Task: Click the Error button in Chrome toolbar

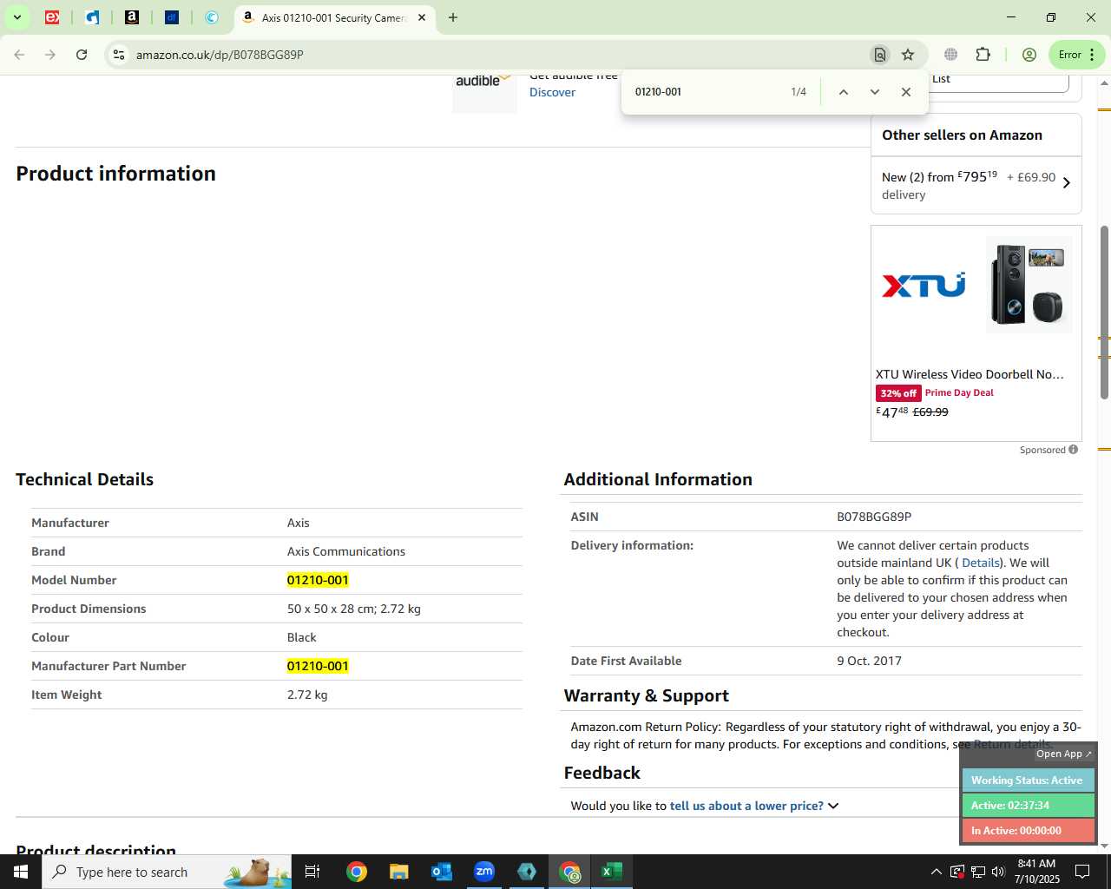Action: tap(1077, 55)
